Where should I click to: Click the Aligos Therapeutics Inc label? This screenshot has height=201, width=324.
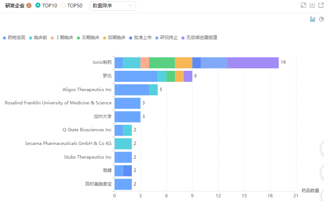(x=87, y=90)
